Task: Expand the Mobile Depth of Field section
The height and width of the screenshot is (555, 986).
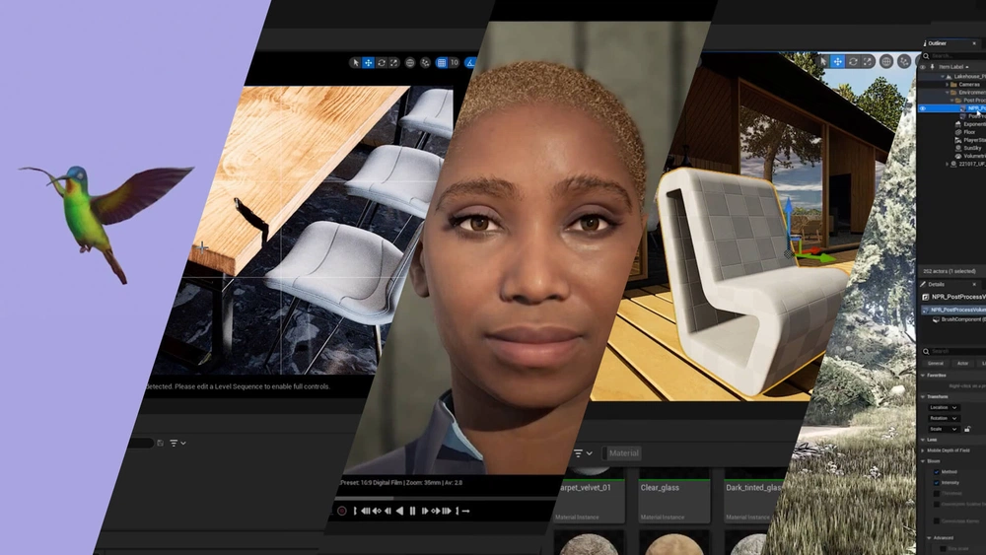Action: pos(923,450)
